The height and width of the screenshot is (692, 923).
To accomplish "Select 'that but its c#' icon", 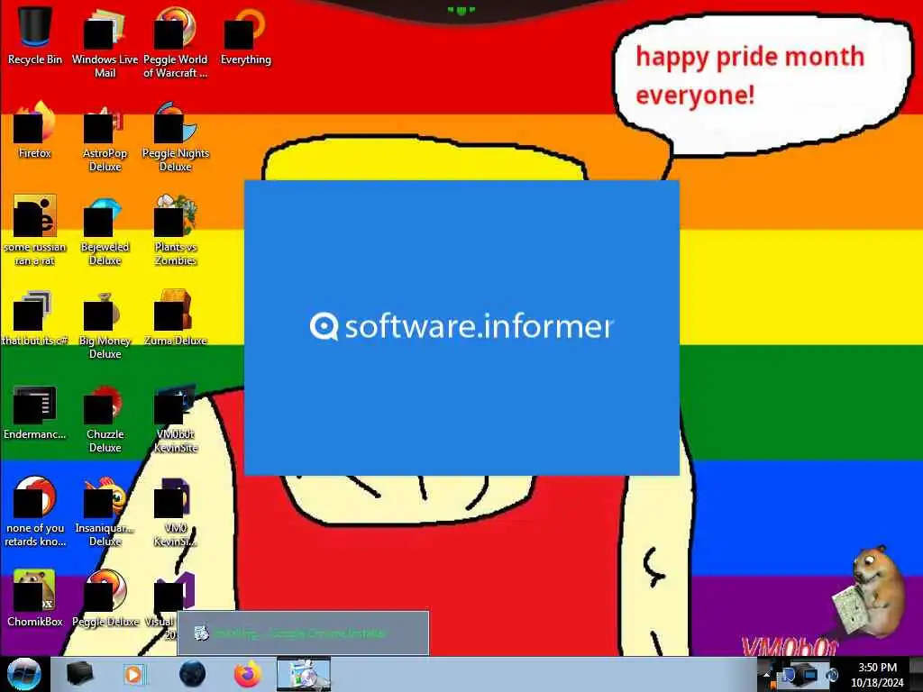I will click(x=35, y=318).
